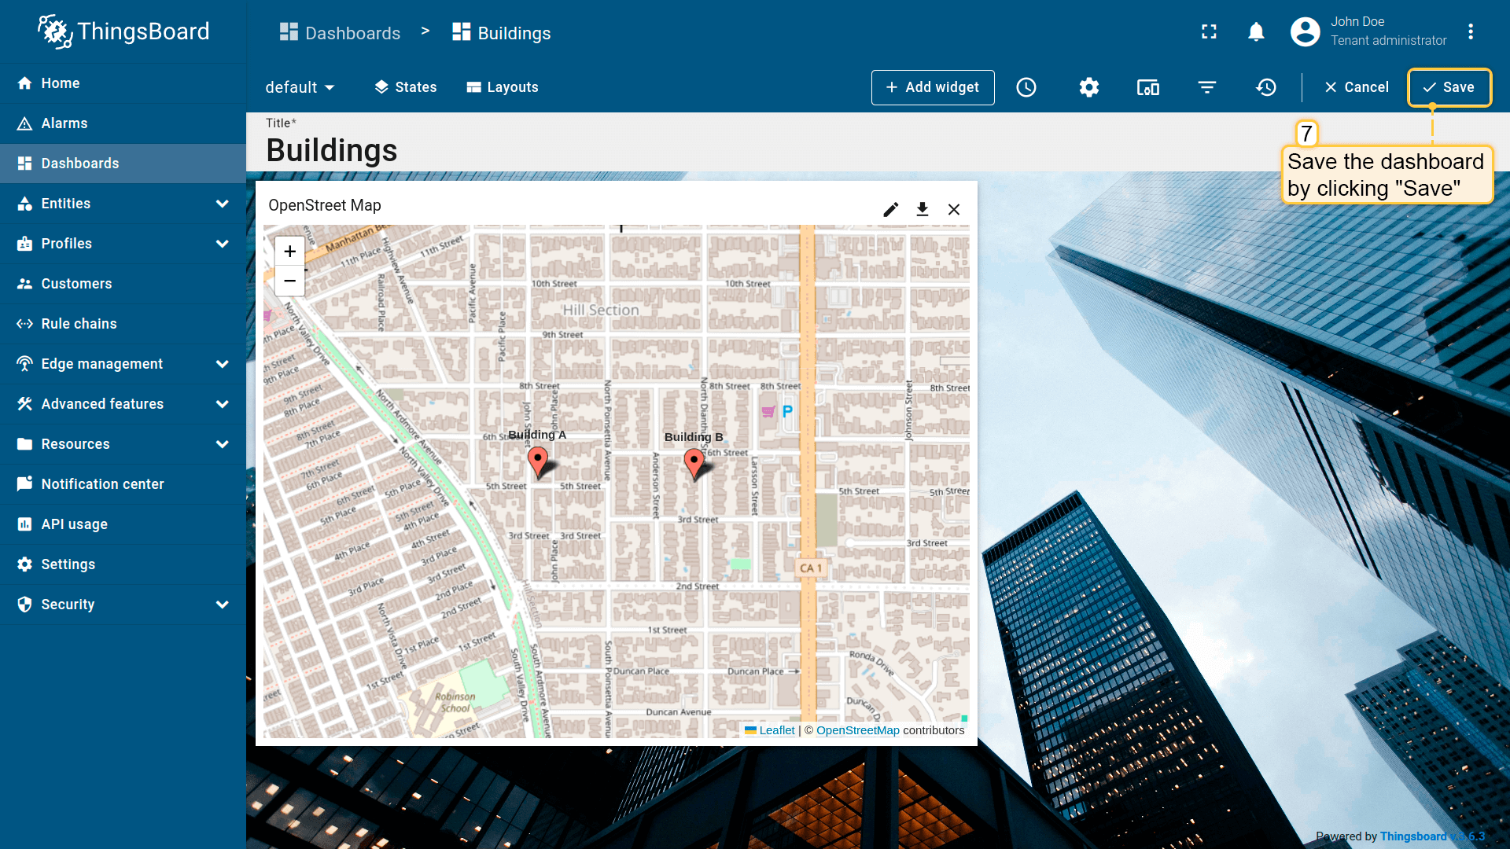The image size is (1510, 849).
Task: Export the OpenStreet Map widget
Action: tap(923, 209)
